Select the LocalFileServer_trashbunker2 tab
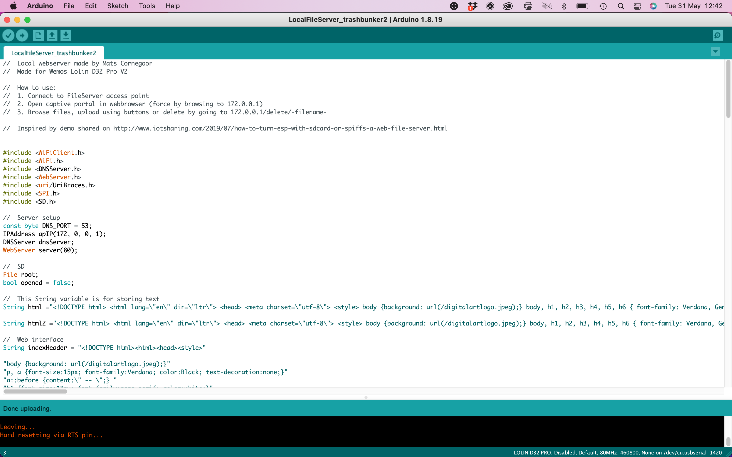The image size is (732, 457). coord(54,53)
